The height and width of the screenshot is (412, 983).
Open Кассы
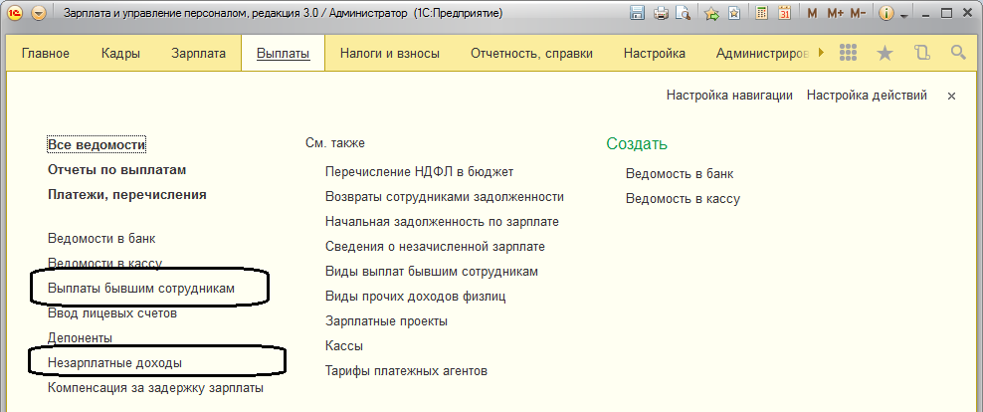coord(344,346)
